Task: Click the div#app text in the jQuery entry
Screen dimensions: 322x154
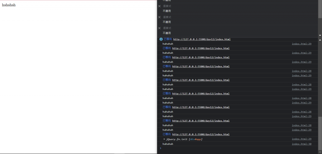Action: click(196, 140)
